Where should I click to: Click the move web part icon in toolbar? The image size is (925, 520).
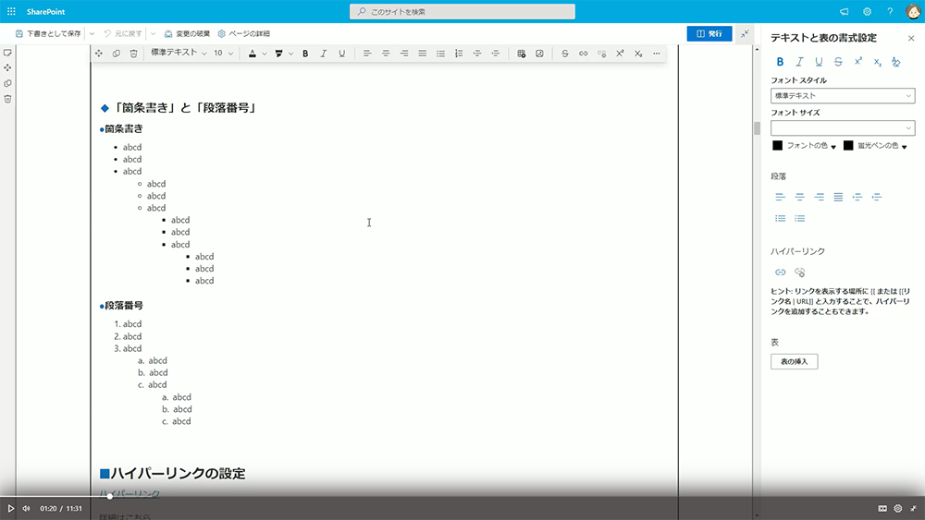pyautogui.click(x=99, y=54)
